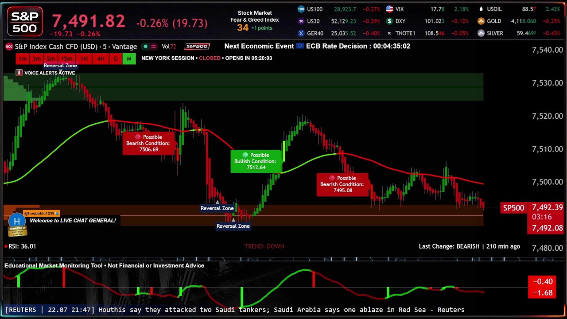Click the voice alerts microphone icon

click(x=19, y=73)
